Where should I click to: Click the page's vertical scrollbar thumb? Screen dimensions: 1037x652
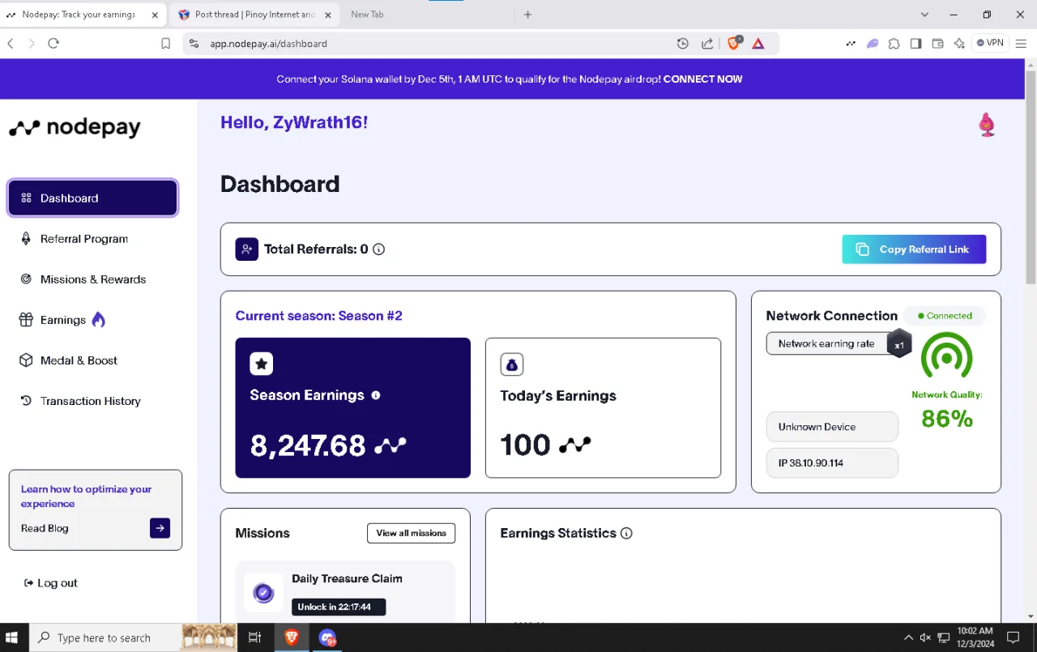click(x=1031, y=177)
